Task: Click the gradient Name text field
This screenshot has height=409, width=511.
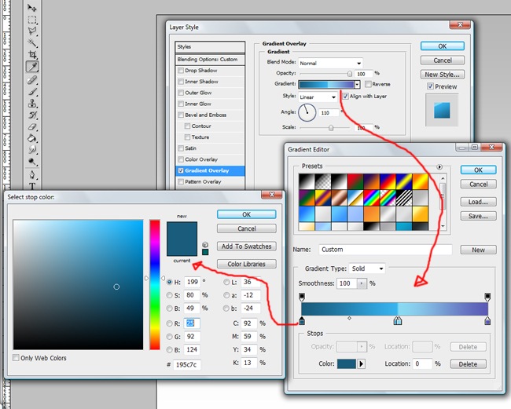Action: (x=385, y=250)
